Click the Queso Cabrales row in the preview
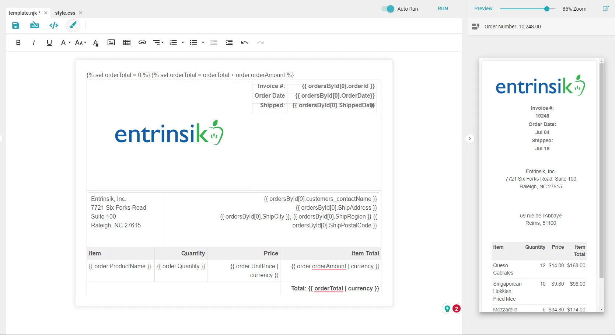The height and width of the screenshot is (335, 615). point(539,269)
